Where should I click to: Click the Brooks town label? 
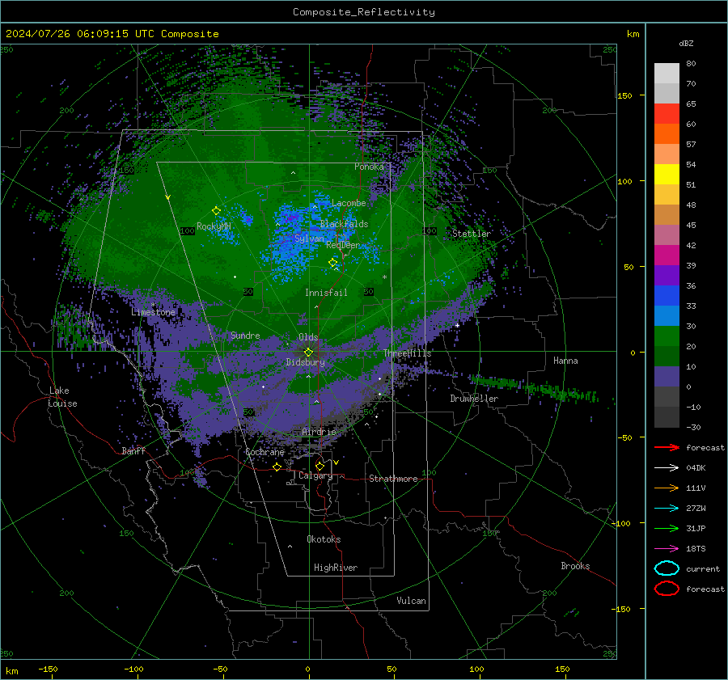point(575,566)
